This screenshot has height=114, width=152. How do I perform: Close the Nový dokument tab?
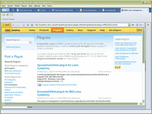(35, 10)
